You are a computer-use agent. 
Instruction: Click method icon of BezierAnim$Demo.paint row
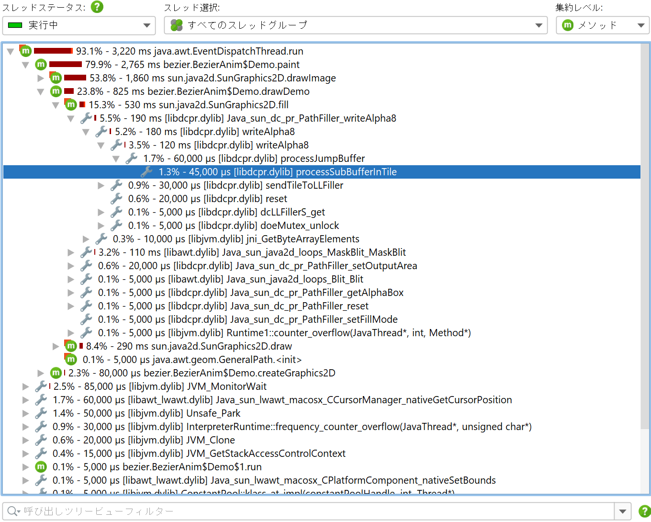[41, 64]
